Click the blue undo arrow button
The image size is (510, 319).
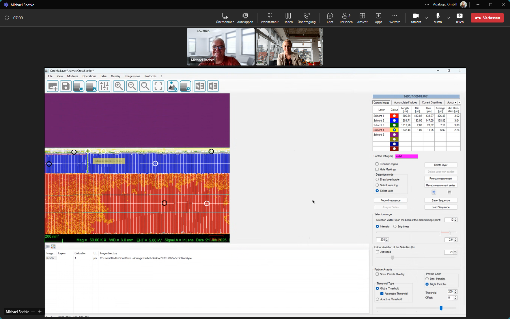click(x=434, y=192)
